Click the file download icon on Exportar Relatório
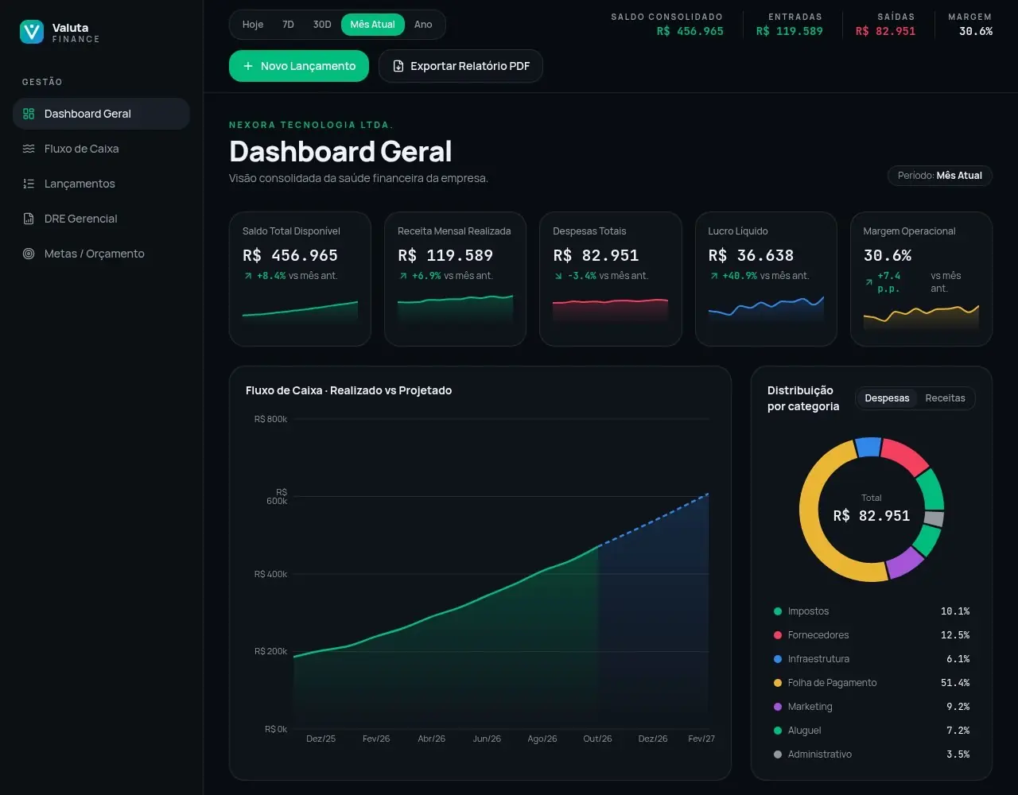 [x=398, y=66]
